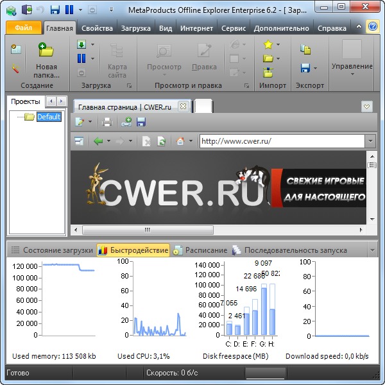This screenshot has width=385, height=385.
Task: Click the New folder (Новая папка) button
Action: [x=46, y=61]
